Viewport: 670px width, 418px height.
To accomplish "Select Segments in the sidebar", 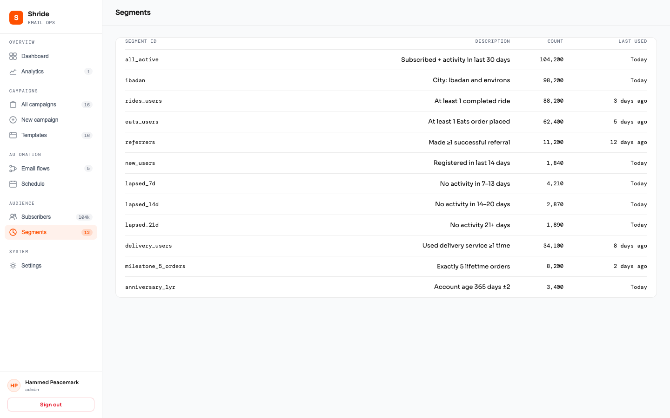I will (34, 232).
